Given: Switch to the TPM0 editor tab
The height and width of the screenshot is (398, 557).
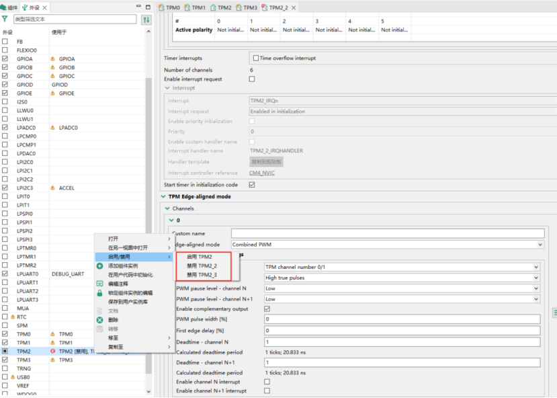Looking at the screenshot, I should click(169, 7).
